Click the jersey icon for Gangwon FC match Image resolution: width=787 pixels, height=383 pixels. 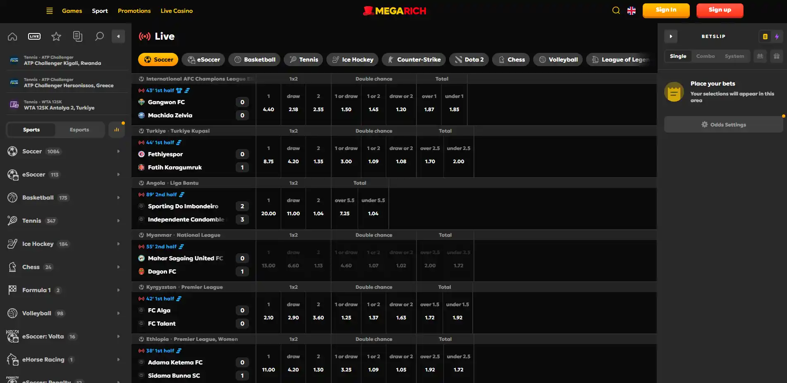pyautogui.click(x=179, y=90)
